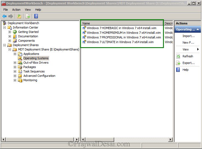Click the Packages folder icon
202x149 pixels.
pyautogui.click(x=20, y=67)
